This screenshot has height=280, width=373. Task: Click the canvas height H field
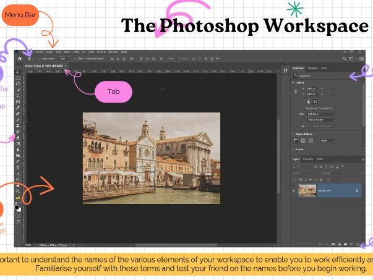pyautogui.click(x=311, y=95)
